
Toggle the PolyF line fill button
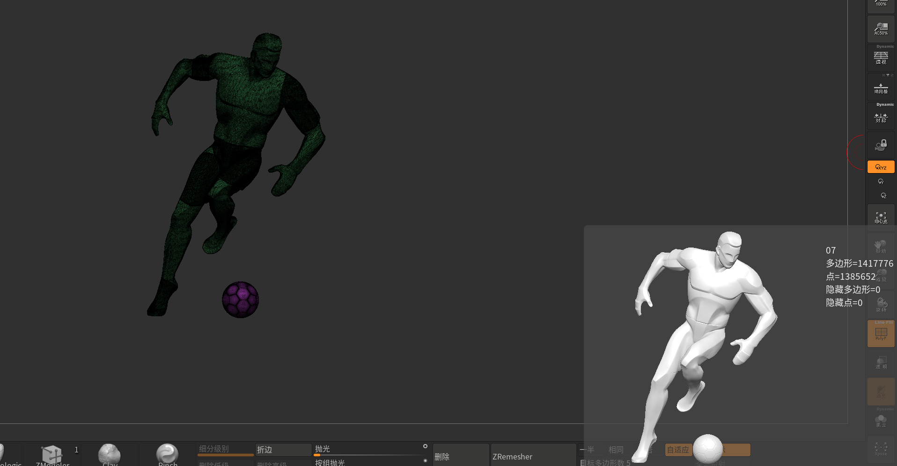click(x=881, y=334)
